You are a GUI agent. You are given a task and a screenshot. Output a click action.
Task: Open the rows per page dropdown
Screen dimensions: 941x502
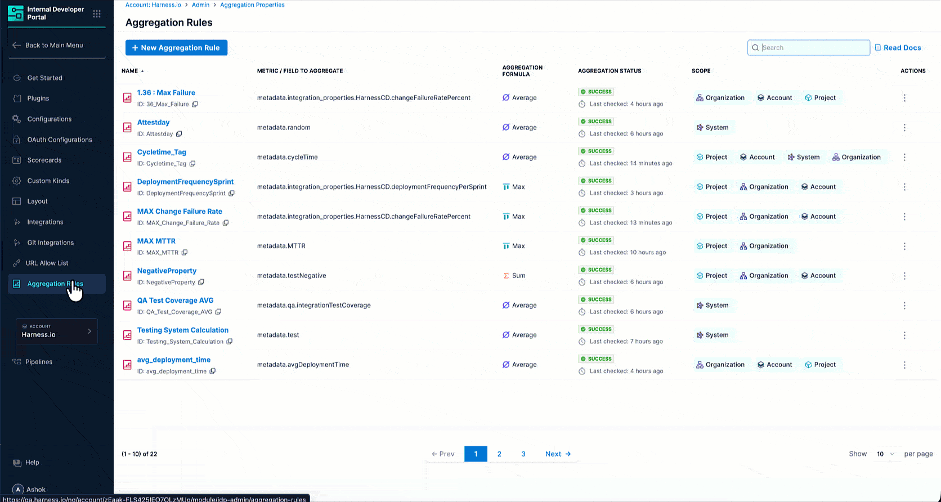click(x=885, y=454)
